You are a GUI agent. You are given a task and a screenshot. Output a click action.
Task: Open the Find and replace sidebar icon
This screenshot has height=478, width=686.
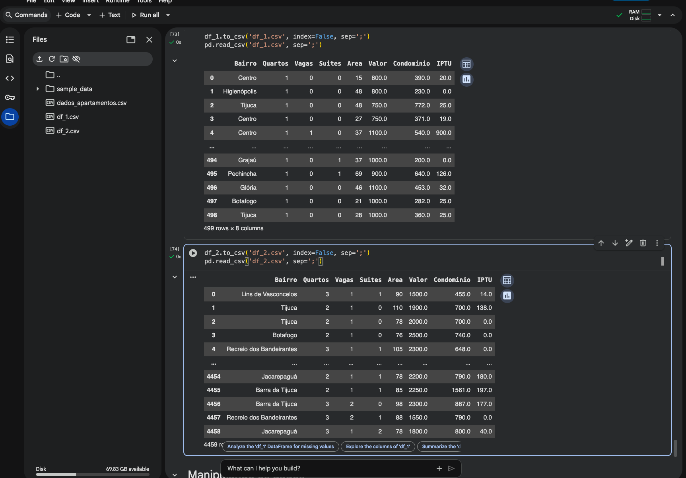pyautogui.click(x=10, y=59)
